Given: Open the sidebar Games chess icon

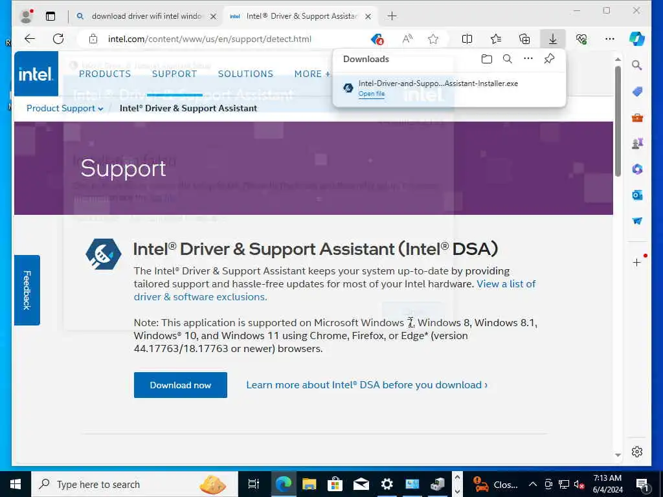Looking at the screenshot, I should (x=637, y=143).
